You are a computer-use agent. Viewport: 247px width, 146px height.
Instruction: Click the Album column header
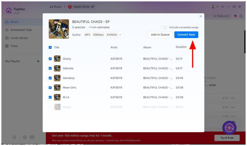click(147, 47)
